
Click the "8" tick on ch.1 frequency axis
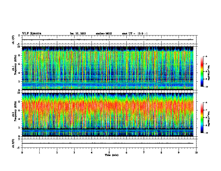pyautogui.click(x=20, y=55)
